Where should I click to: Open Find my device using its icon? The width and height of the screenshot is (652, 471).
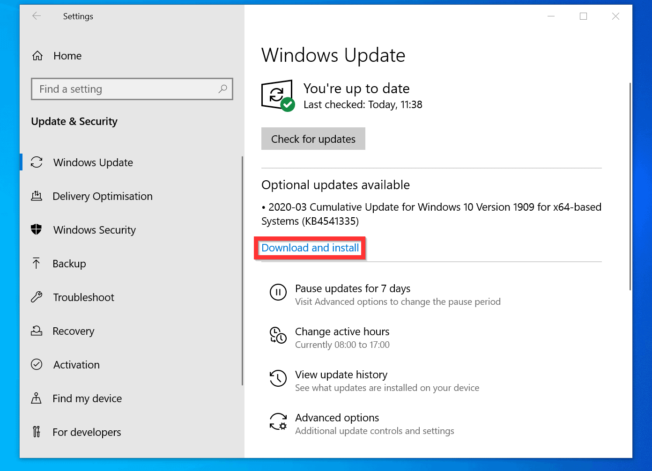(x=37, y=398)
